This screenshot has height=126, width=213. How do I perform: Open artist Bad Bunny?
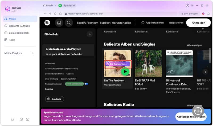pyautogui.click(x=141, y=89)
